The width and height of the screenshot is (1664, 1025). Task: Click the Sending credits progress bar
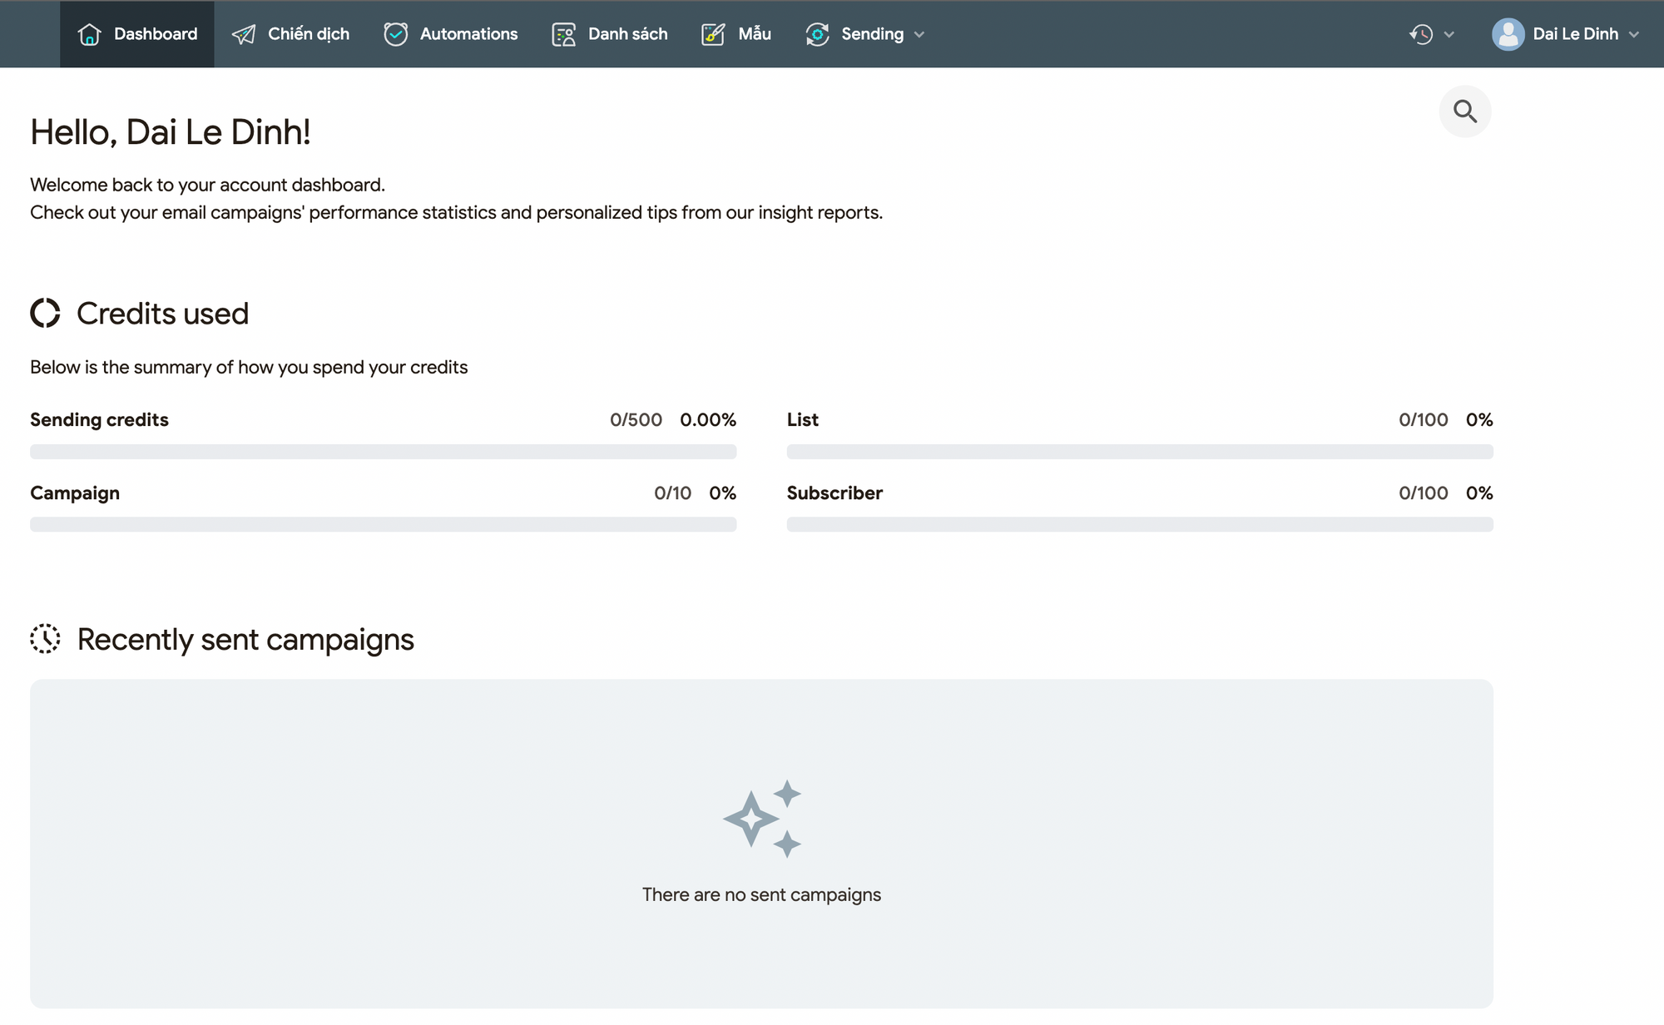[383, 452]
